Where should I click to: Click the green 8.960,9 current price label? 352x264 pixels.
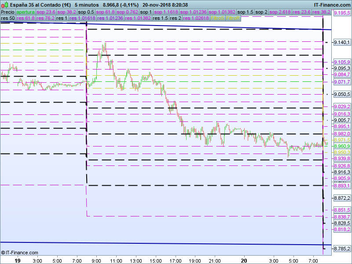coord(342,146)
